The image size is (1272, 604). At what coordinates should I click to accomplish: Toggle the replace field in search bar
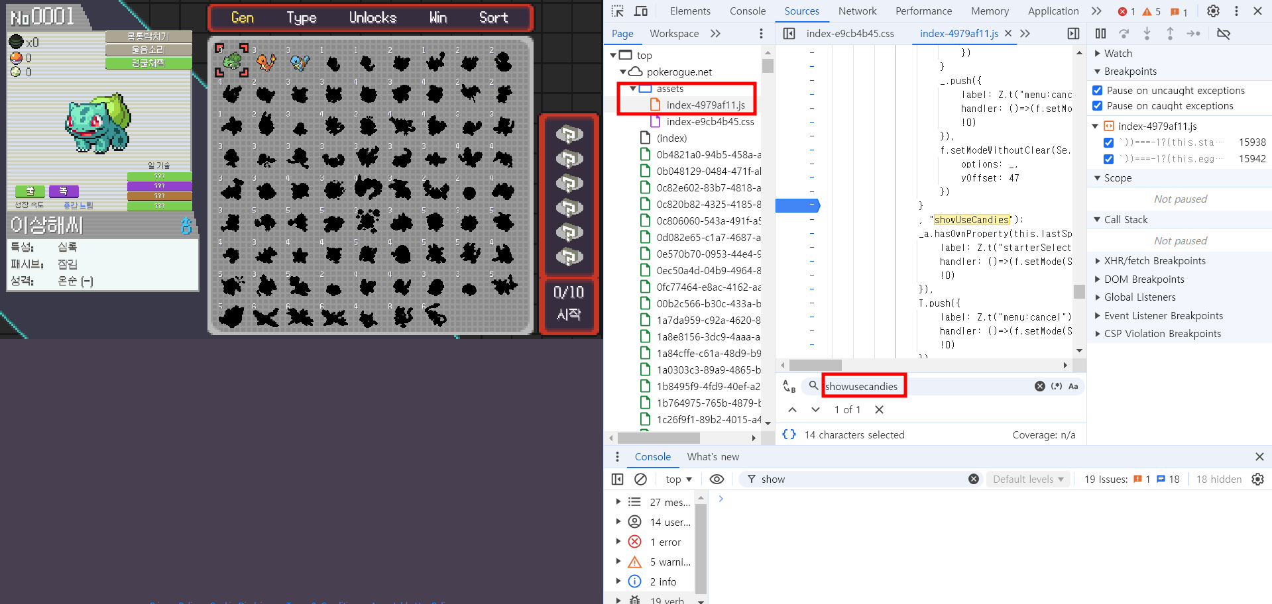[x=789, y=386]
